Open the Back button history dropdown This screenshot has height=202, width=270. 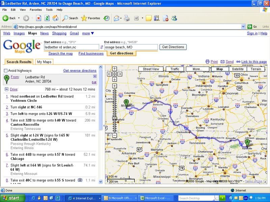(x=19, y=18)
